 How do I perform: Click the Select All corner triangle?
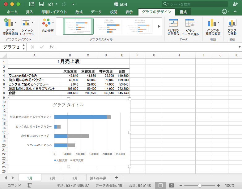tap(5, 55)
